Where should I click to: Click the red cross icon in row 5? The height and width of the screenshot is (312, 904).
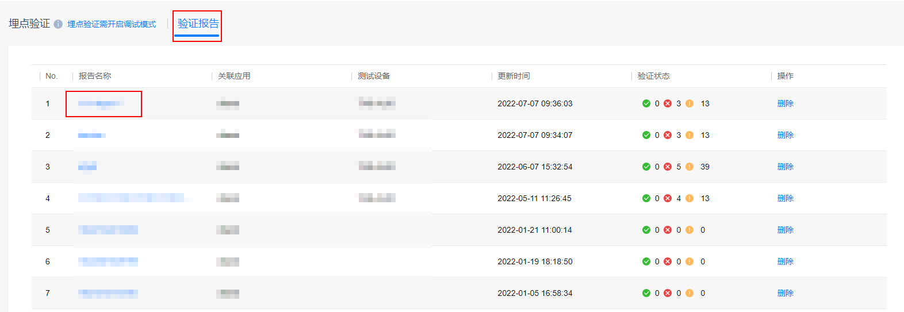click(x=668, y=230)
